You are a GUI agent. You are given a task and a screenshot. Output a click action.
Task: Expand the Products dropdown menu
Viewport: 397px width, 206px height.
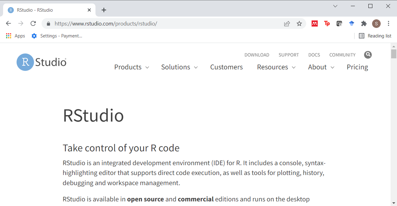pyautogui.click(x=131, y=67)
